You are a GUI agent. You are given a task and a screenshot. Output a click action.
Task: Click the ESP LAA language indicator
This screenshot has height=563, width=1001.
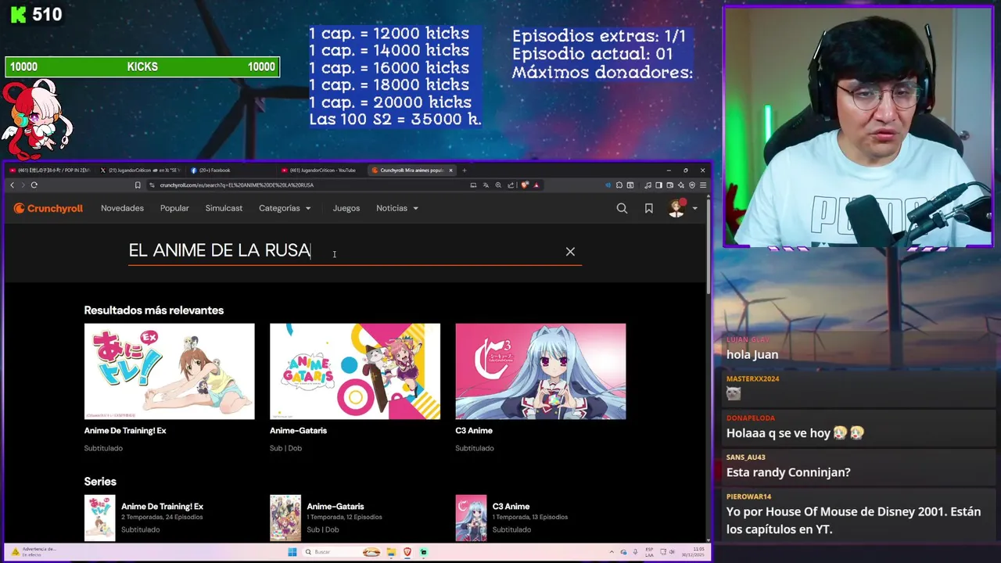click(x=649, y=552)
